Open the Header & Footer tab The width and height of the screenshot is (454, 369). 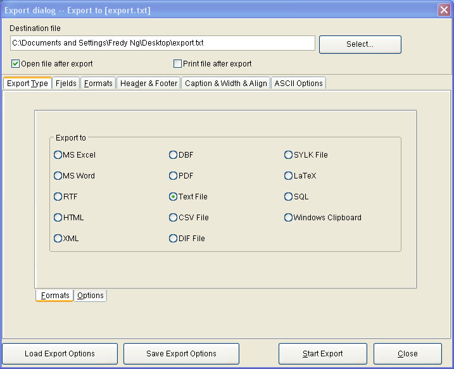(149, 84)
